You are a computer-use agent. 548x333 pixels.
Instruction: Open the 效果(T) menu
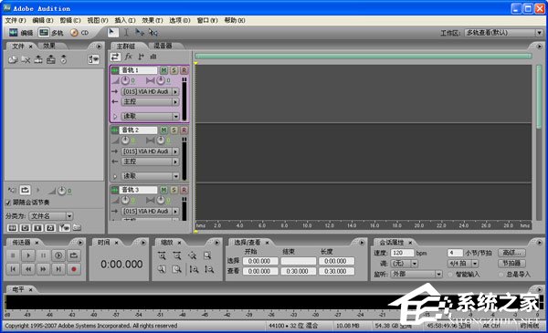pos(153,21)
